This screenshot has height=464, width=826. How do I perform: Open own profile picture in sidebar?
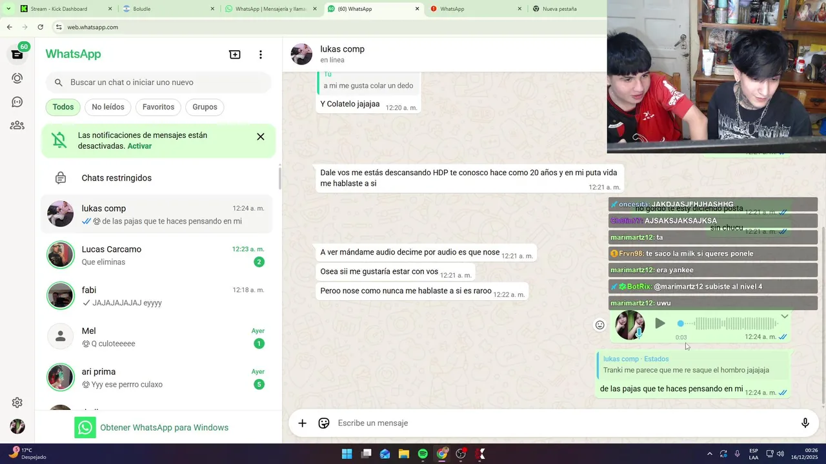click(17, 427)
